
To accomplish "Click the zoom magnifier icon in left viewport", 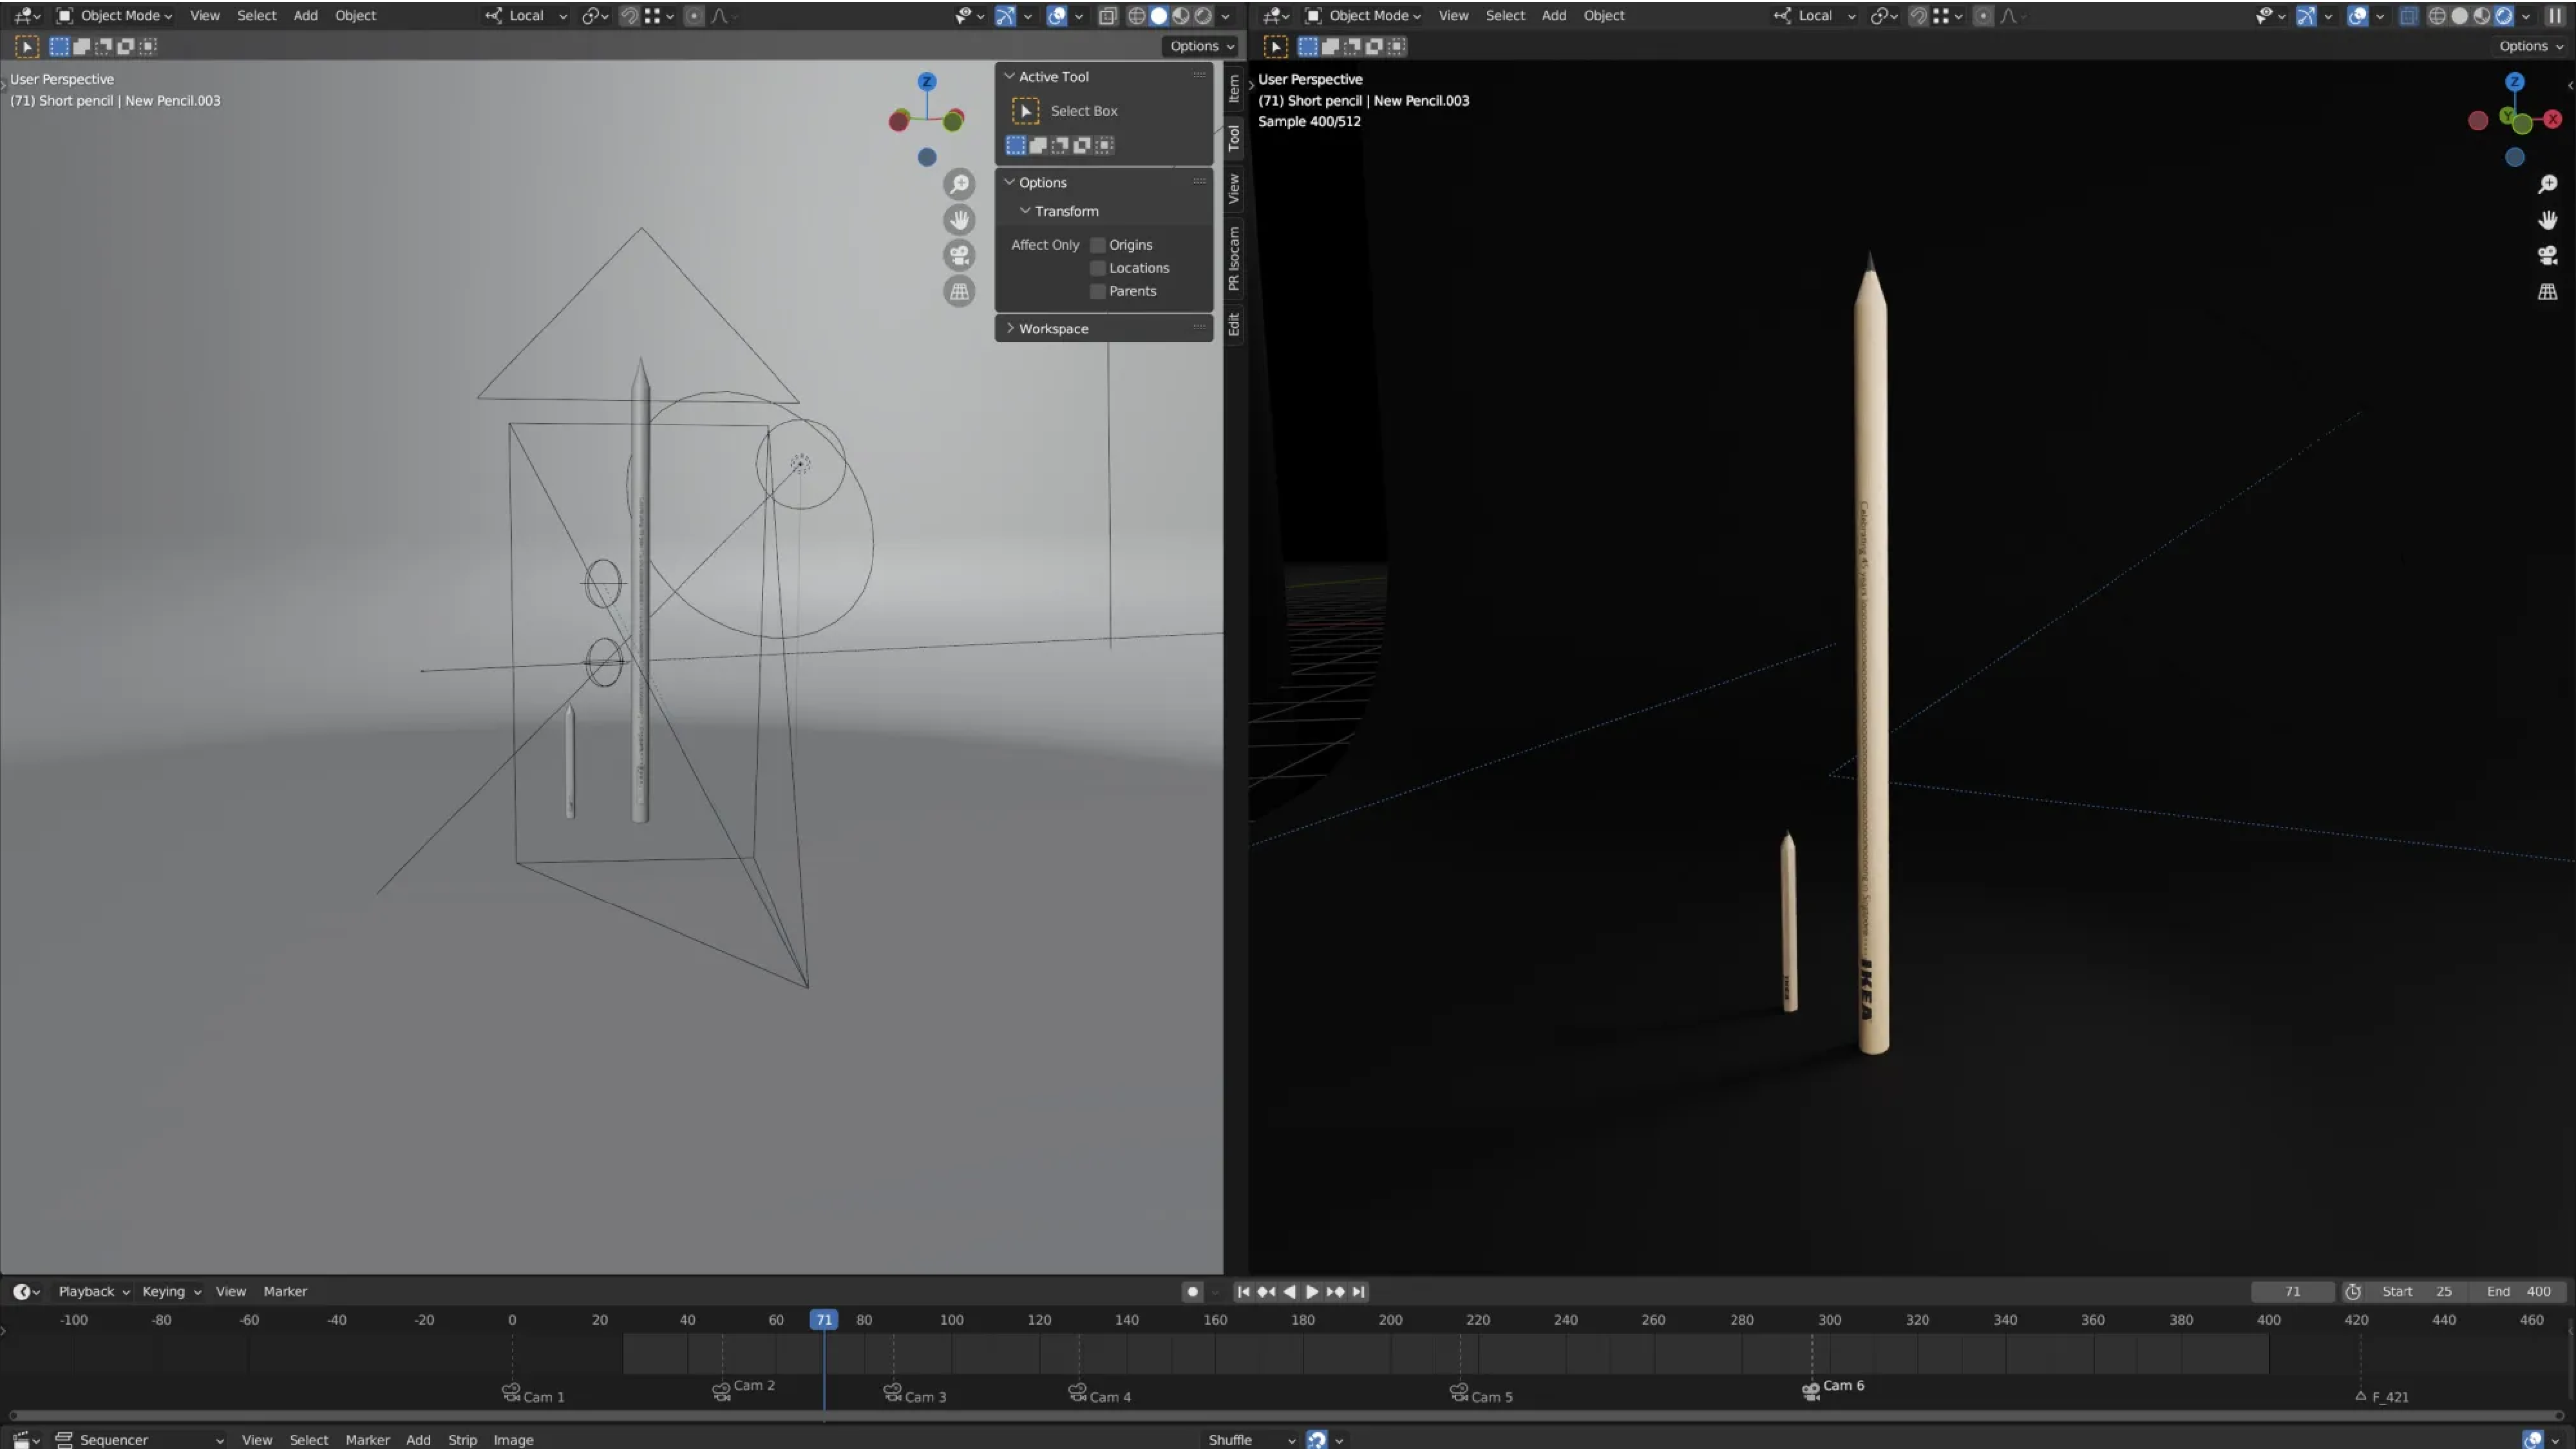I will tap(959, 184).
